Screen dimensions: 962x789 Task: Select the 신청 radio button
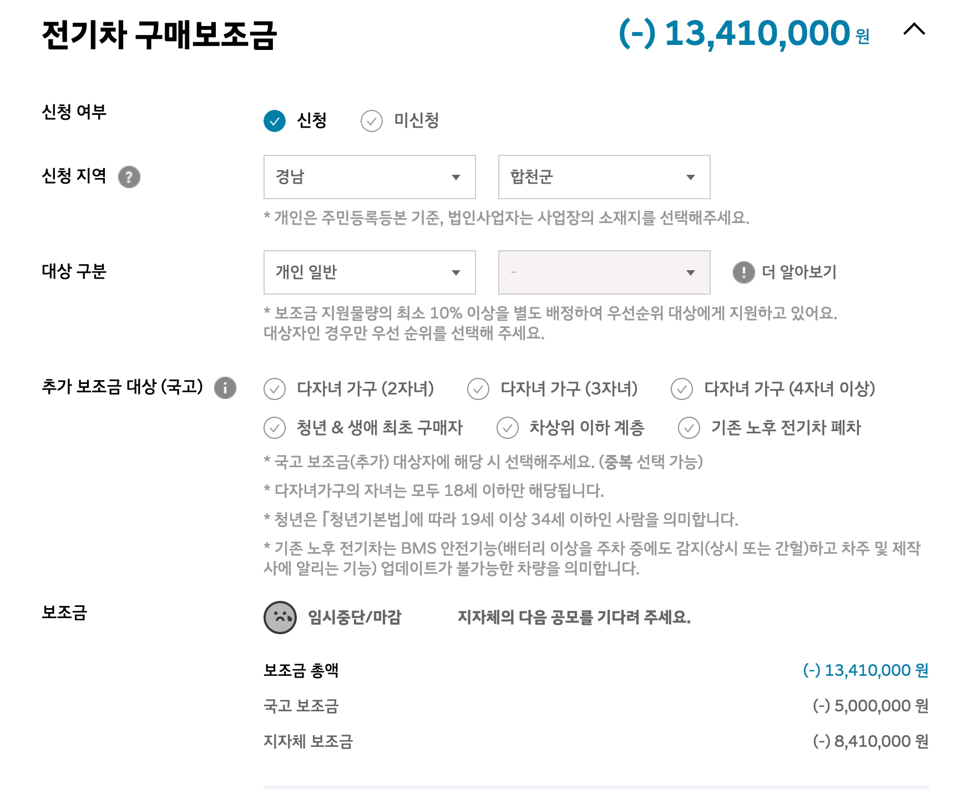[x=275, y=121]
